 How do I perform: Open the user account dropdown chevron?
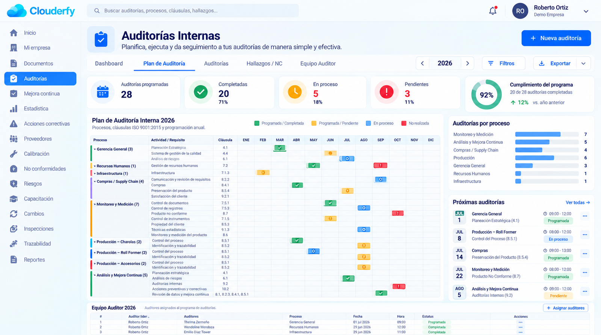586,11
